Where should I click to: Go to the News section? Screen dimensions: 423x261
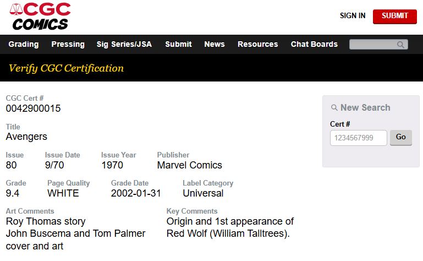coord(215,44)
